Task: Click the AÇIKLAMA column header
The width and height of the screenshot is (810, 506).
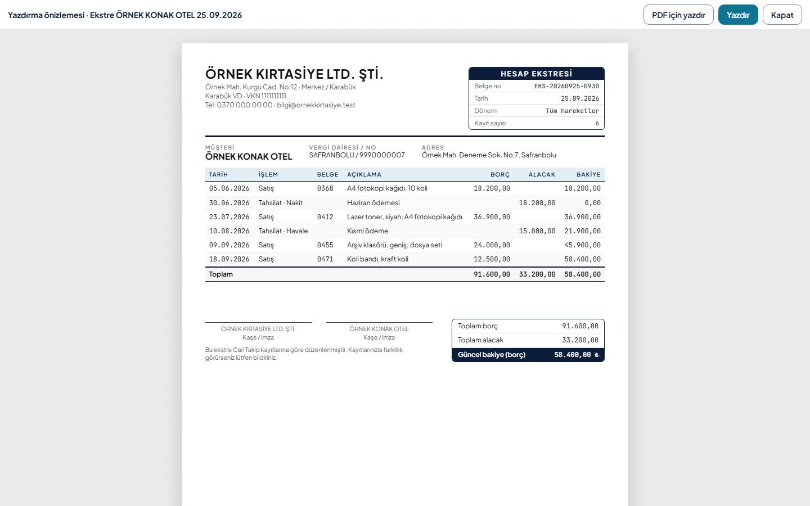Action: [x=364, y=175]
